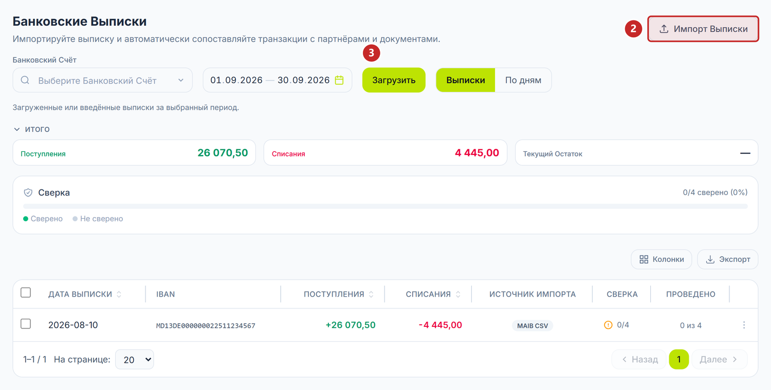Click the Не сверено legend item
Screen dimensions: 771x390
click(98, 219)
